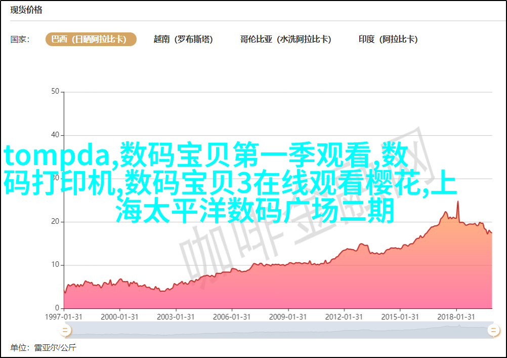
Task: Click the 2000-01-31 axis label
Action: tap(119, 317)
